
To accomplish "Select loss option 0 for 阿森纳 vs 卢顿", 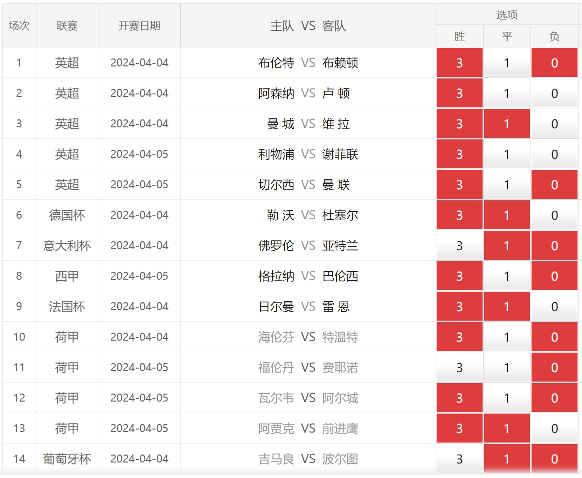I will (555, 93).
